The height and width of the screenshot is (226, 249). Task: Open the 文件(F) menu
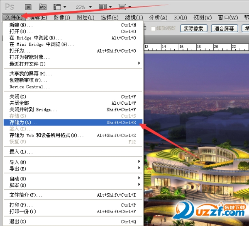14,17
